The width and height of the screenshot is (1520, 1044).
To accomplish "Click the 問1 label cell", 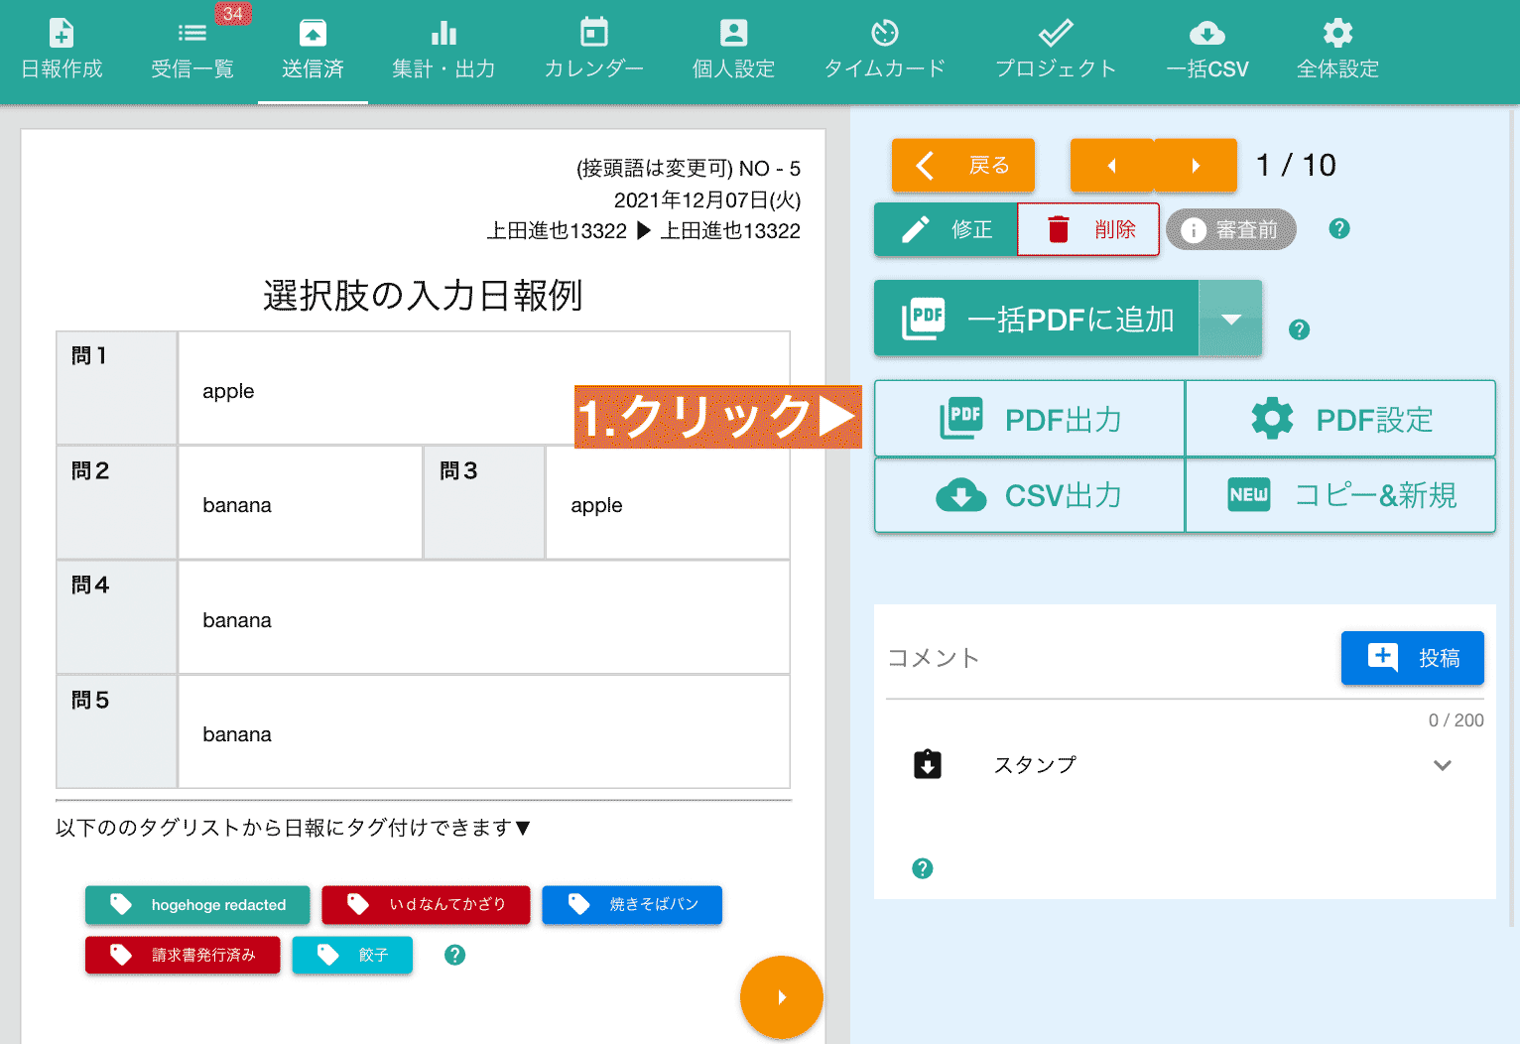I will click(117, 388).
